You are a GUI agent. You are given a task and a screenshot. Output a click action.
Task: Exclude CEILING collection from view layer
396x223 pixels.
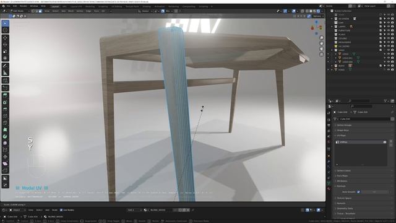pyautogui.click(x=381, y=38)
